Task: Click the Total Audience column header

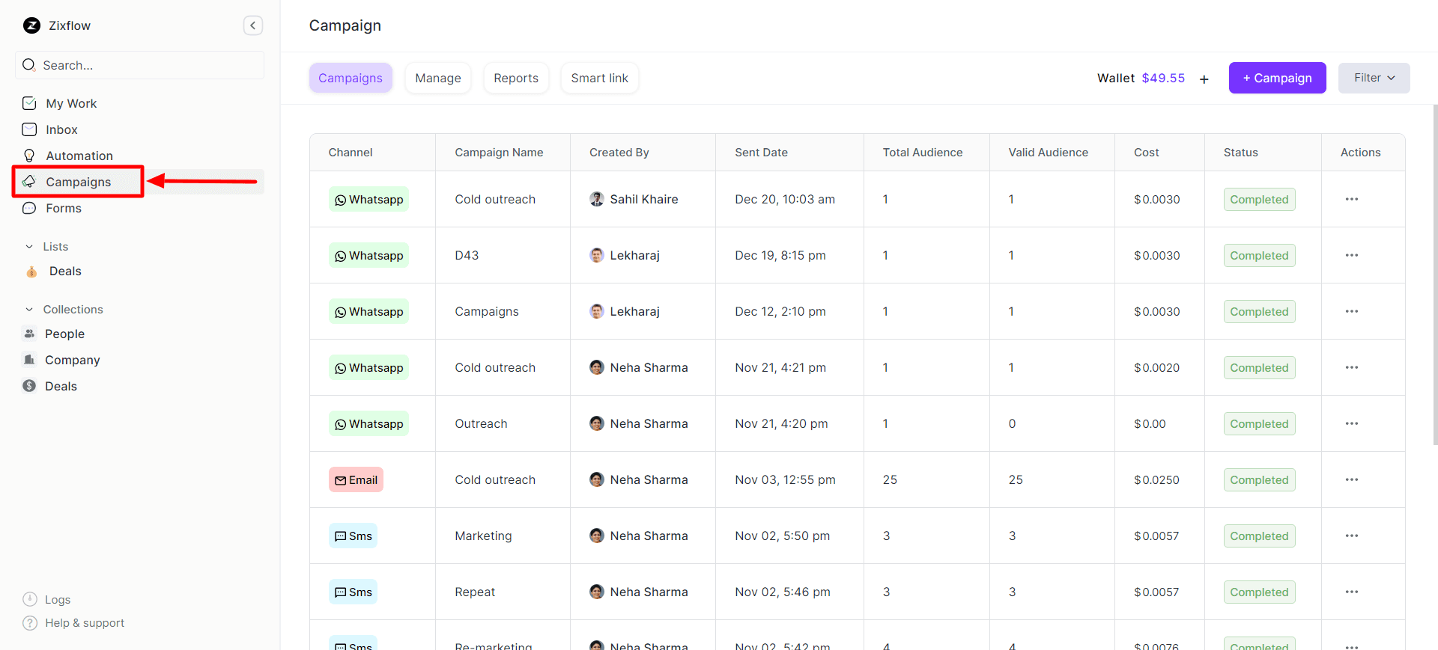Action: (922, 153)
